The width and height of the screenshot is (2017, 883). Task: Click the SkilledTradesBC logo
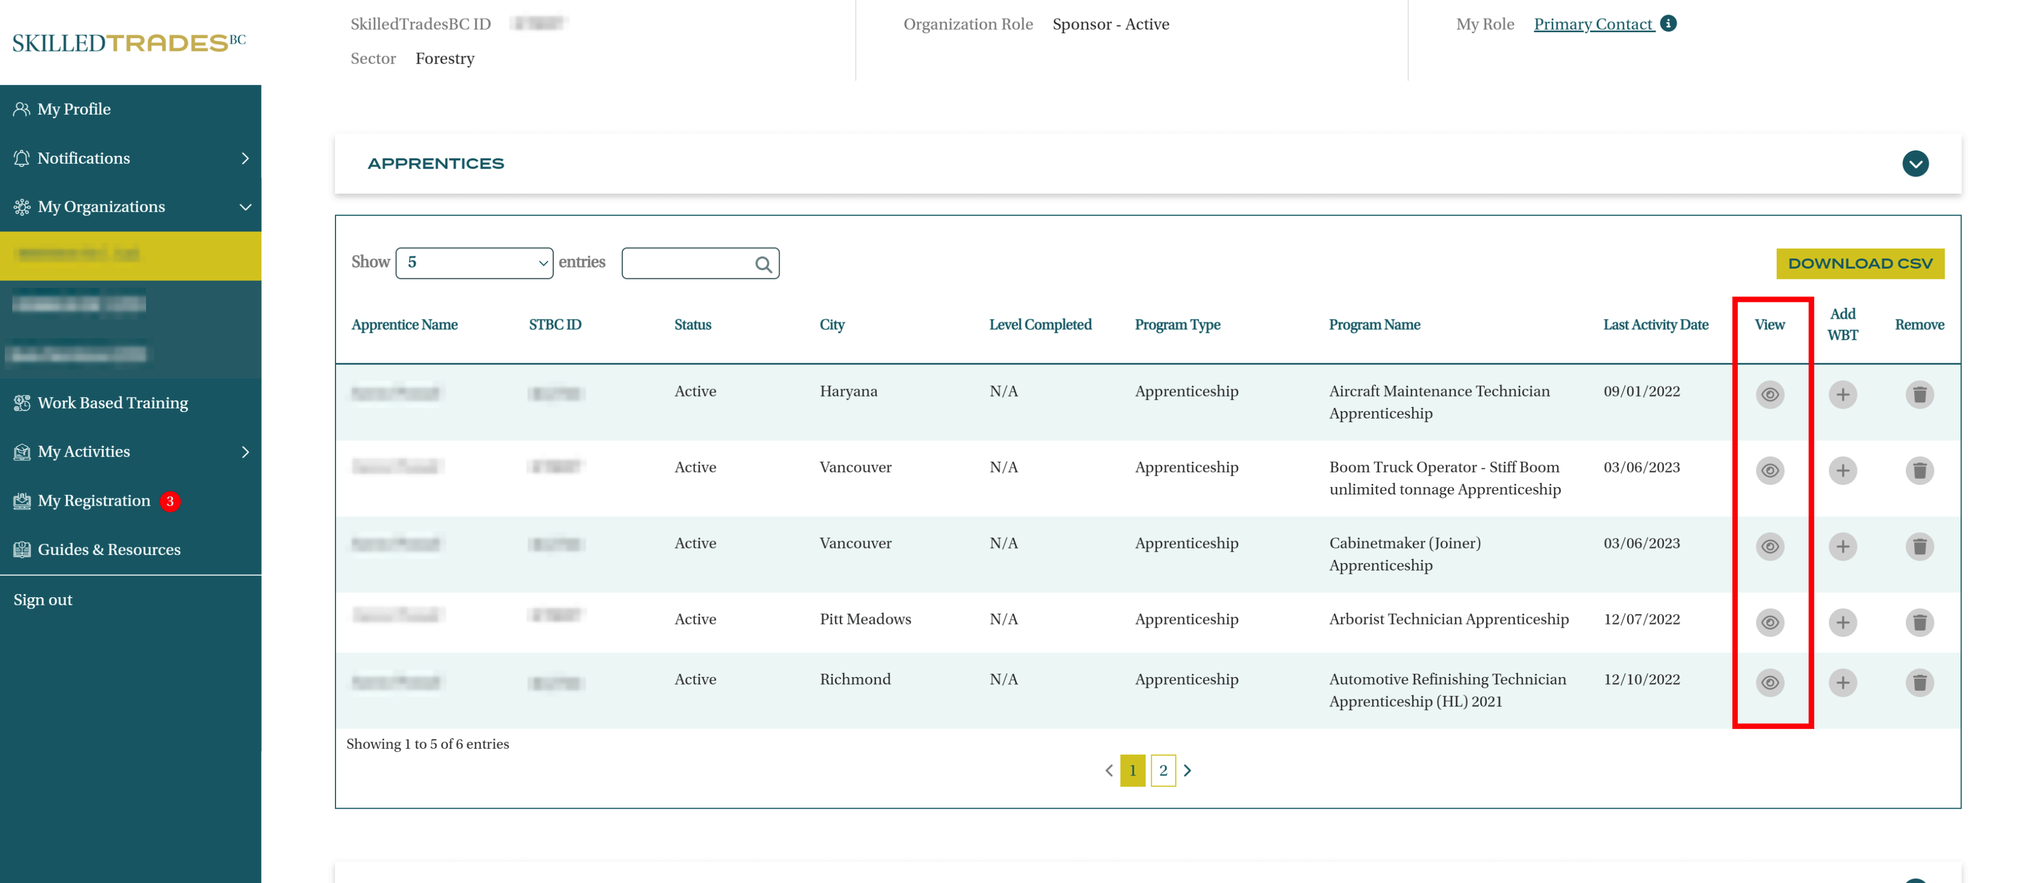point(129,42)
